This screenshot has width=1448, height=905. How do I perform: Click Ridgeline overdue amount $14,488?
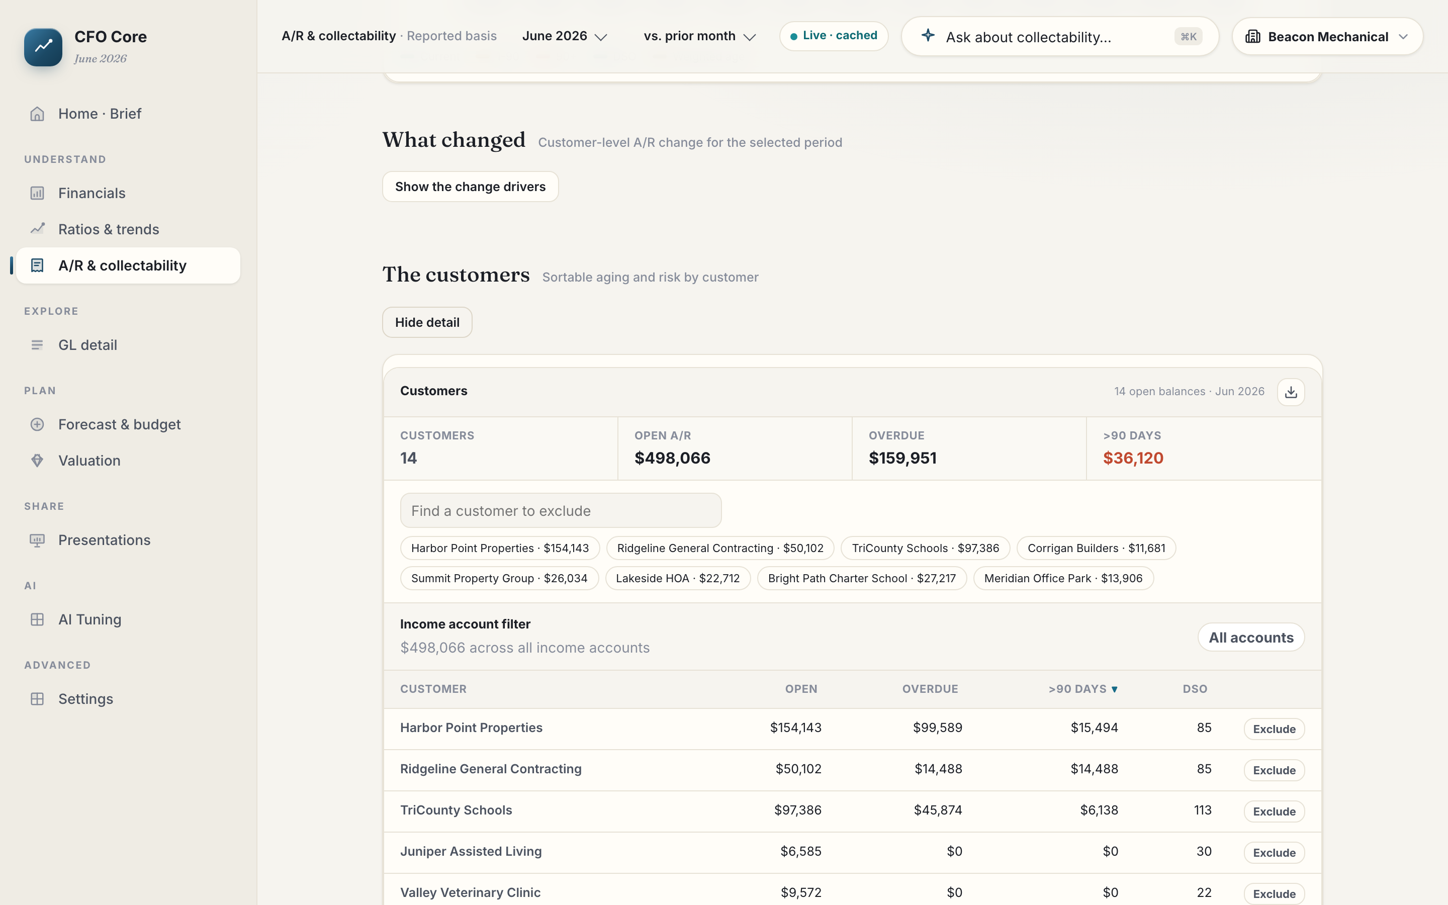coord(938,769)
